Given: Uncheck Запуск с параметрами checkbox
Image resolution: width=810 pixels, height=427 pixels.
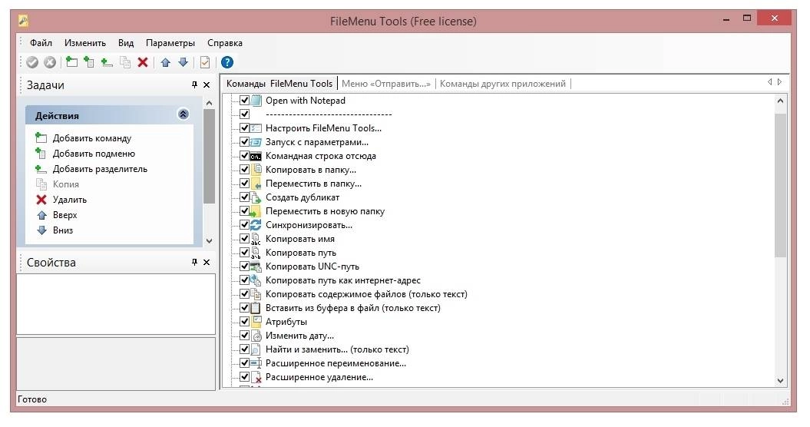Looking at the screenshot, I should pos(244,141).
